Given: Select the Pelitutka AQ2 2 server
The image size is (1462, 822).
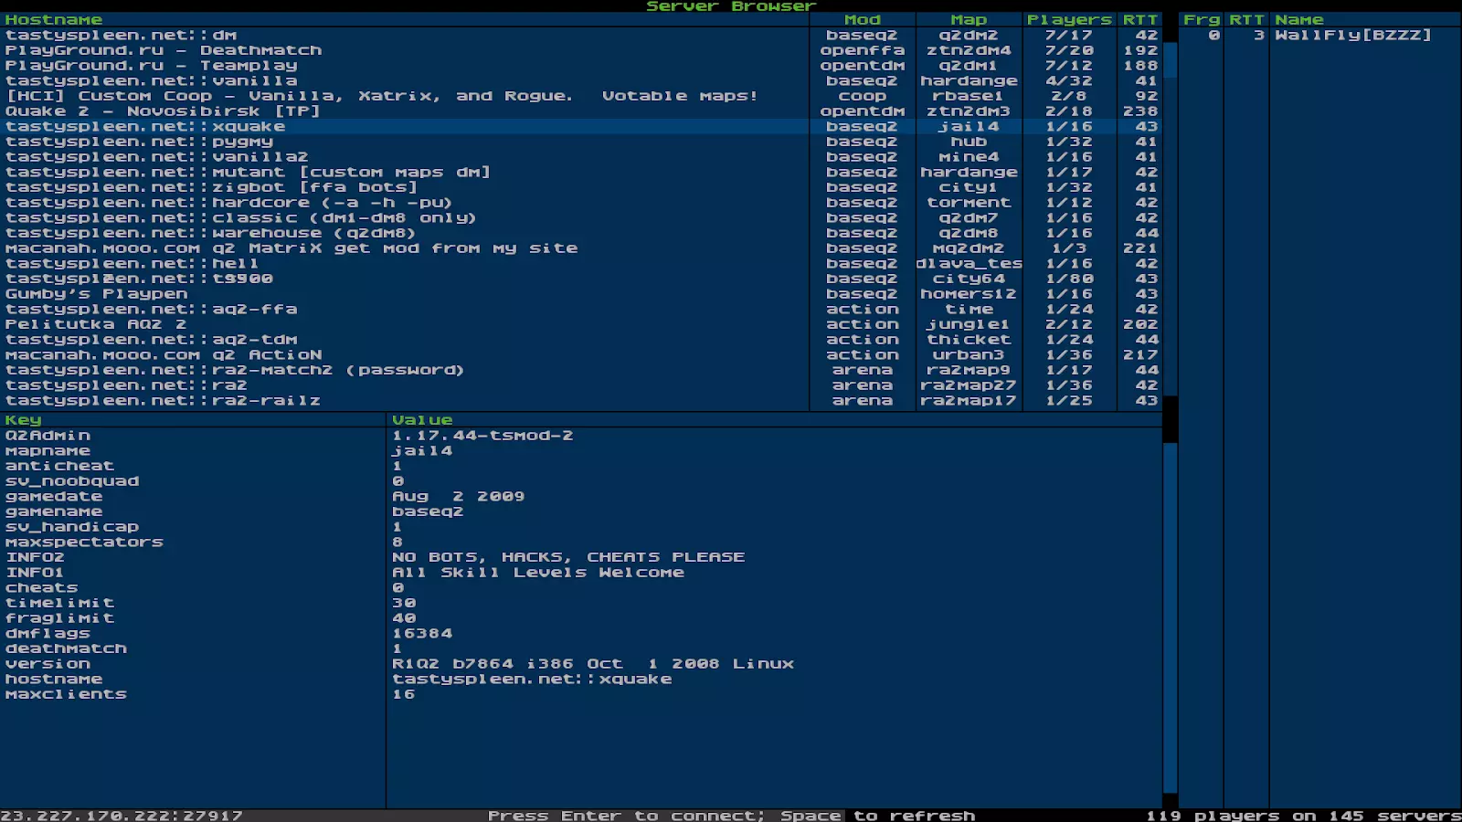Looking at the screenshot, I should (581, 324).
